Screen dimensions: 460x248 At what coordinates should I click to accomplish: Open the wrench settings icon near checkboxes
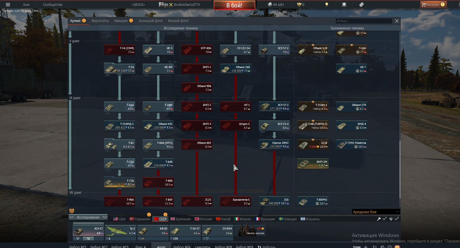click(x=379, y=219)
